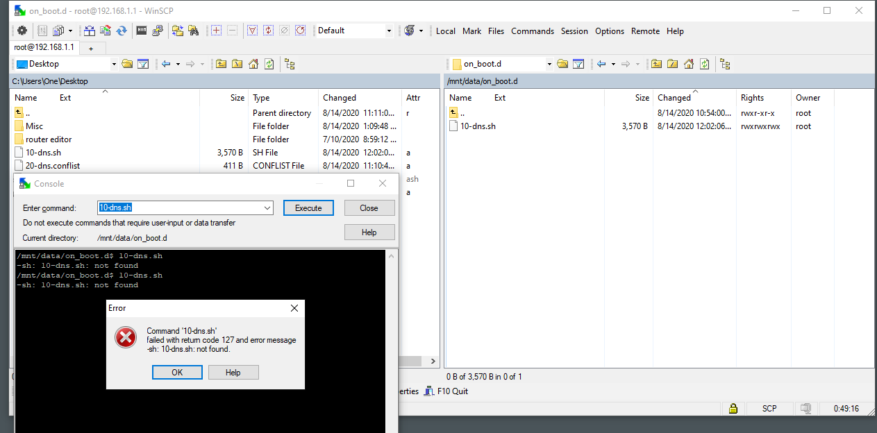The height and width of the screenshot is (433, 877).
Task: Go up one level with parent folder icon
Action: tap(657, 64)
